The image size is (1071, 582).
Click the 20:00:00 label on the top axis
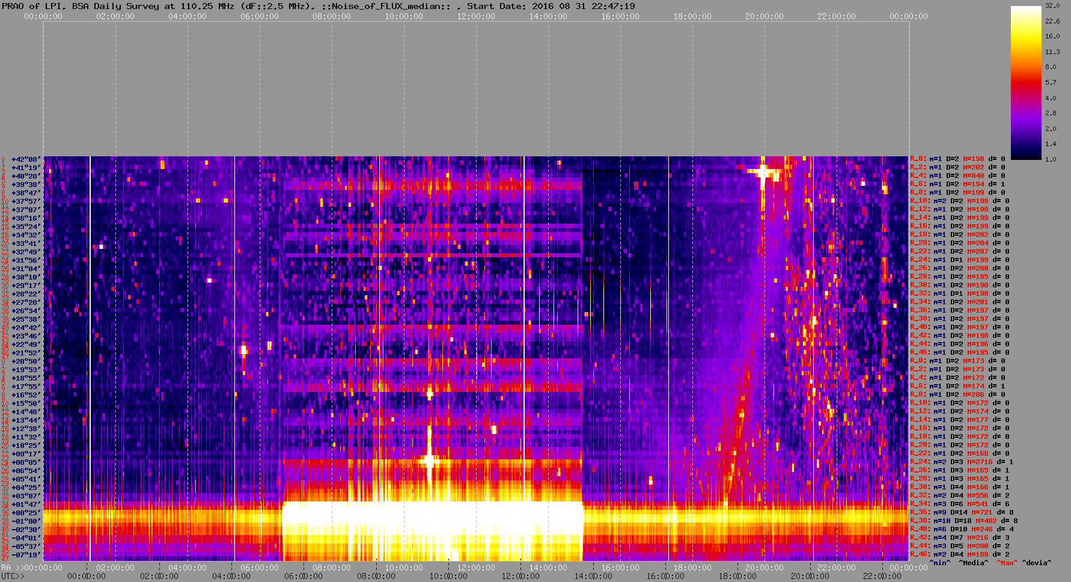(764, 16)
